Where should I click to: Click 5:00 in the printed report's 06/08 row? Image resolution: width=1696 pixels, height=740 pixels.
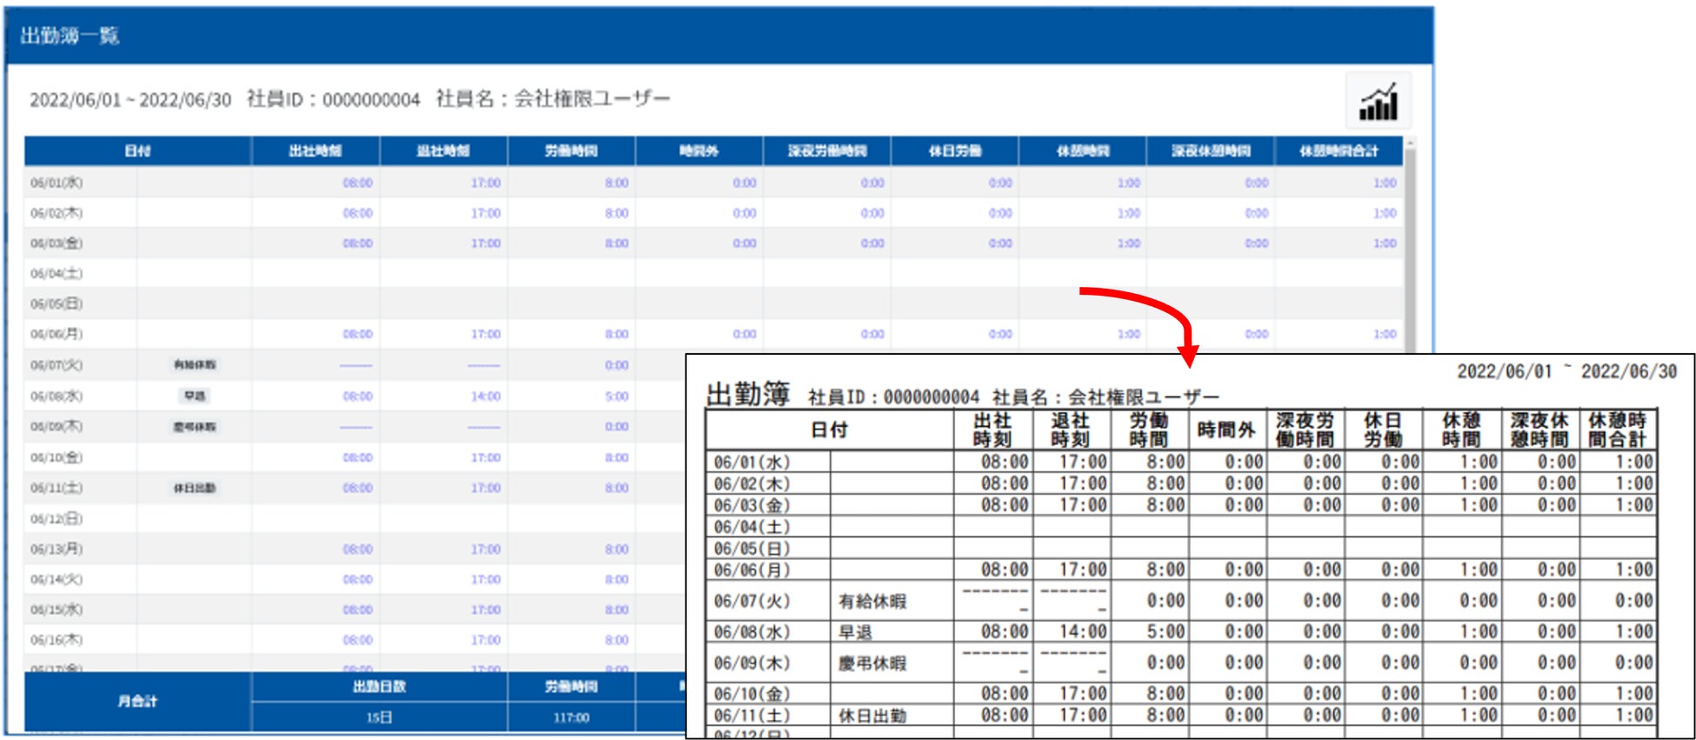pyautogui.click(x=1165, y=632)
